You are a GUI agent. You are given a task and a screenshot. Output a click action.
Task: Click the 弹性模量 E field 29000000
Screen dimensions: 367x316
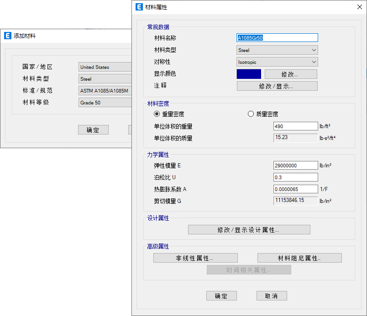click(296, 166)
